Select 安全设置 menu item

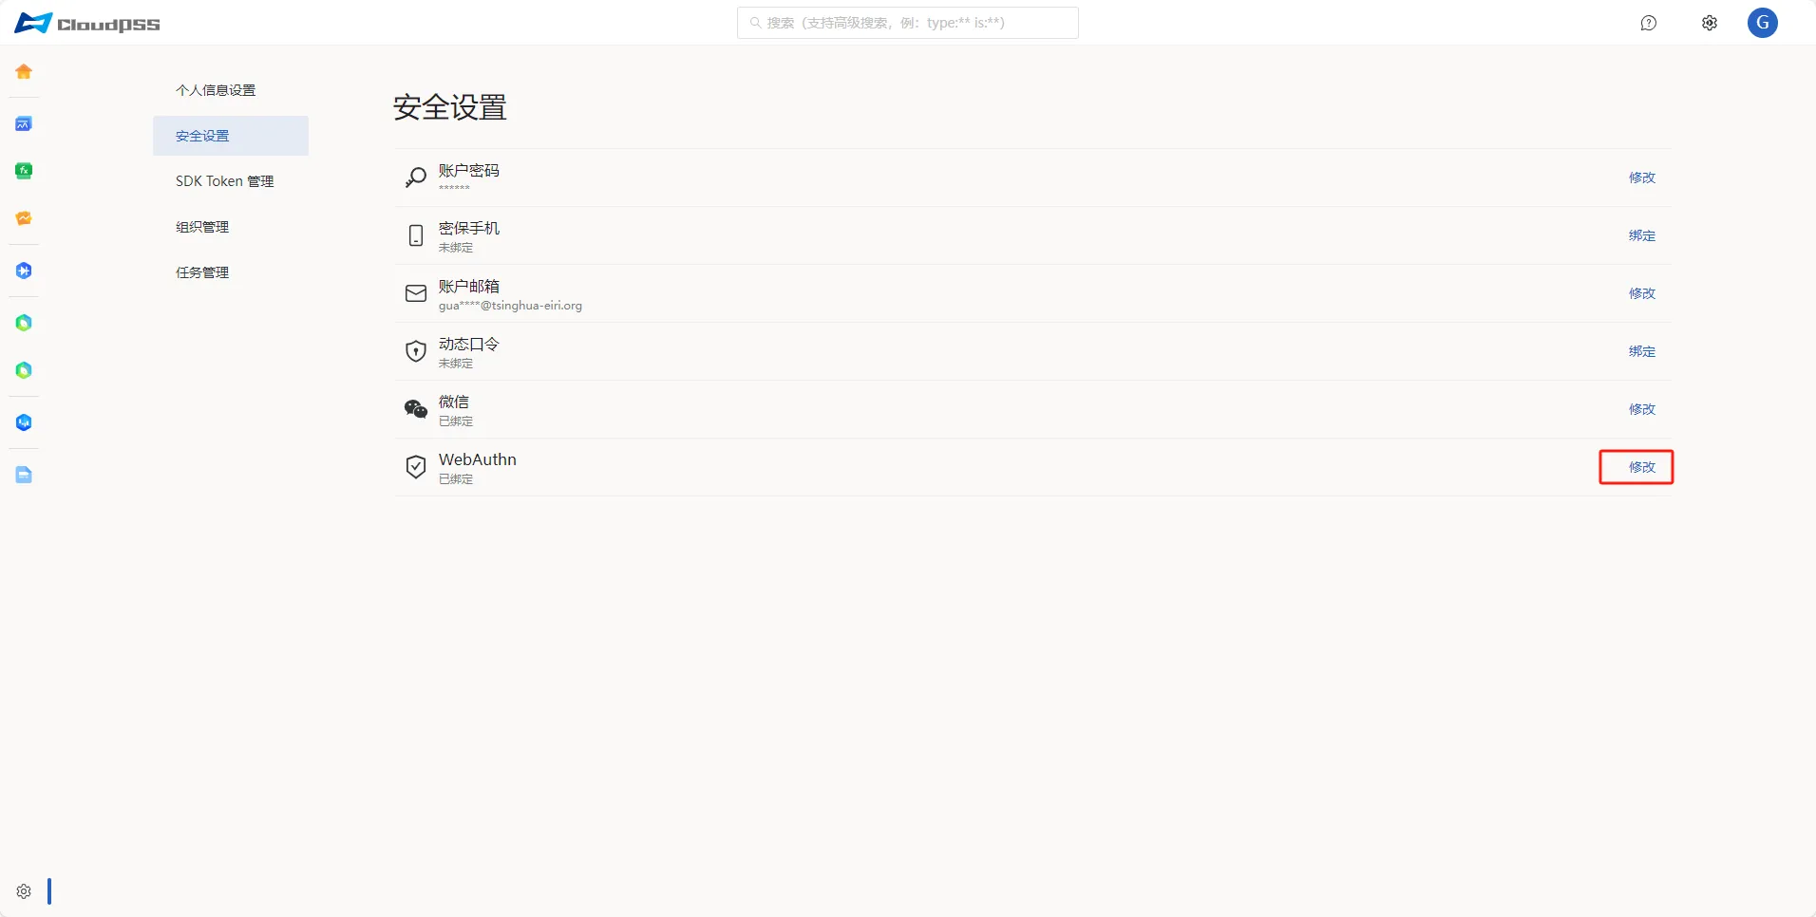pyautogui.click(x=231, y=136)
